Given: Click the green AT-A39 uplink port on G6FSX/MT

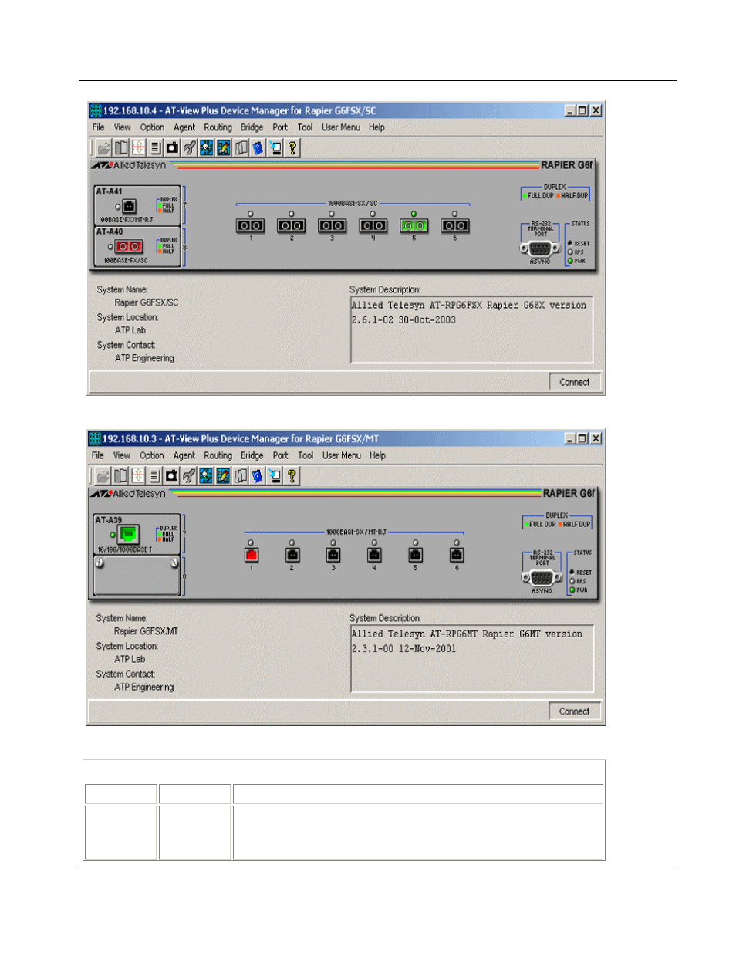Looking at the screenshot, I should click(128, 534).
